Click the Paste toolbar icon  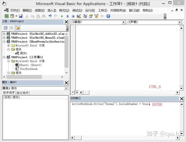[38, 16]
